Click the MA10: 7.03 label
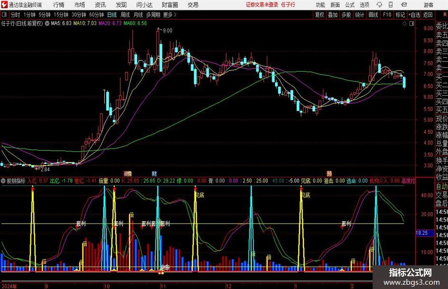The image size is (448, 289). [x=85, y=23]
